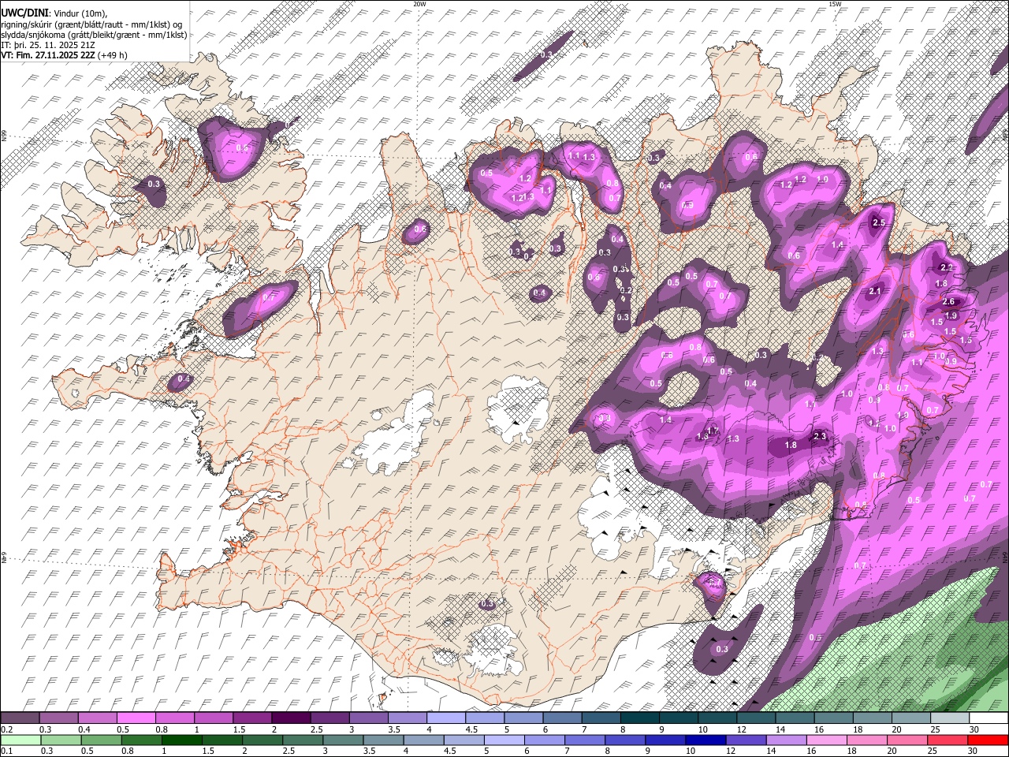Image resolution: width=1009 pixels, height=757 pixels.
Task: Click the white swatch after 30 in the upper legend
Action: (989, 718)
